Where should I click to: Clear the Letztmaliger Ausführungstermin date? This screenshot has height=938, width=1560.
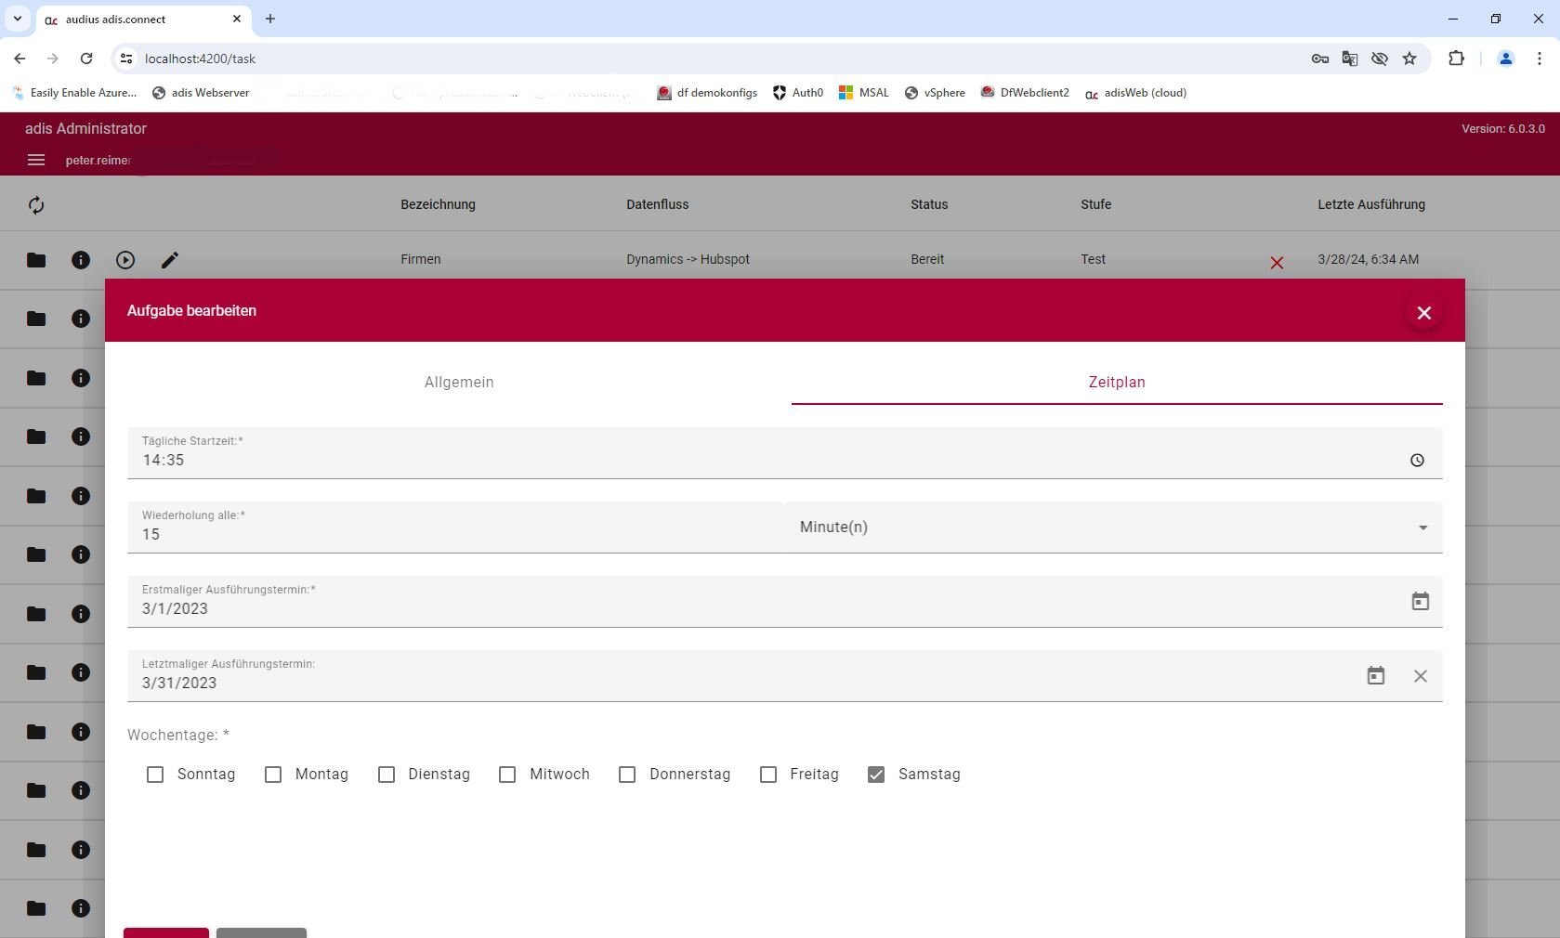(x=1420, y=676)
